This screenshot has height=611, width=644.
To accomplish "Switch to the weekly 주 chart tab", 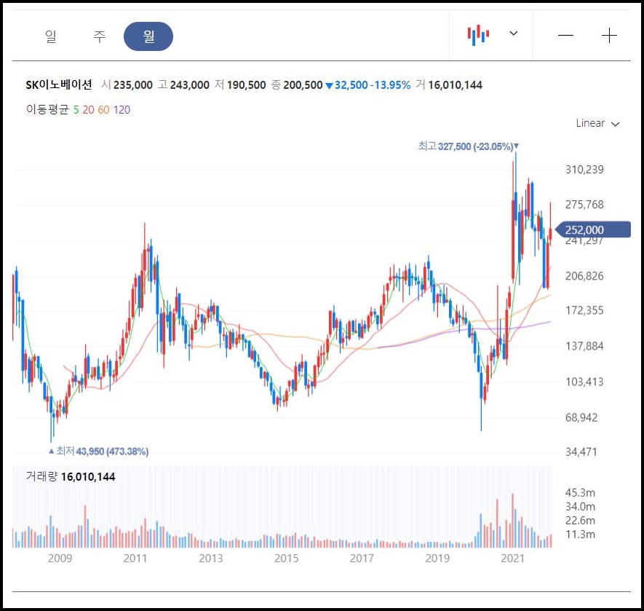I will click(x=99, y=36).
